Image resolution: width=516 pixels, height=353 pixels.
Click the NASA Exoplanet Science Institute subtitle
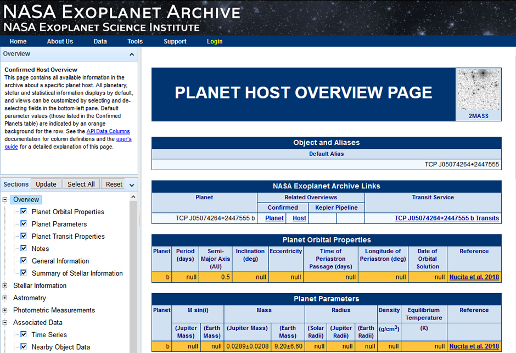(102, 27)
